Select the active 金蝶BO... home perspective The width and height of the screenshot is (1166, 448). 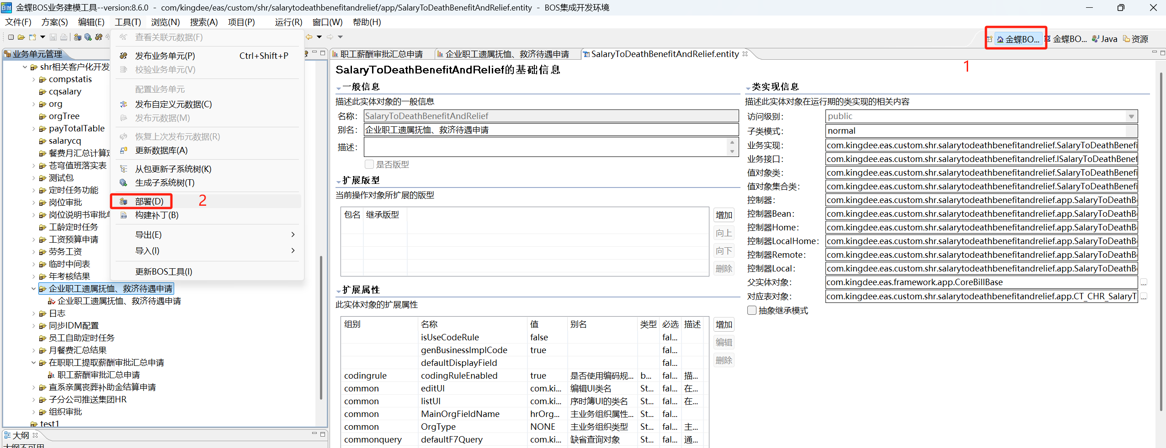pos(1018,39)
